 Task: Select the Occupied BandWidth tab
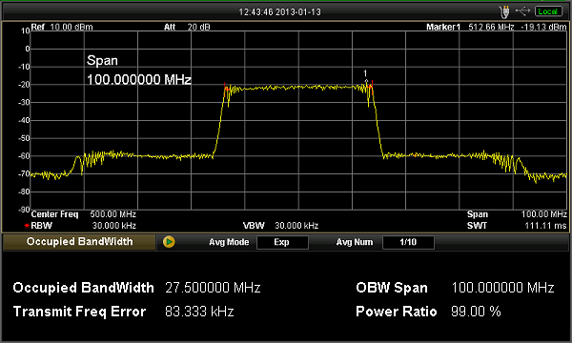(79, 242)
